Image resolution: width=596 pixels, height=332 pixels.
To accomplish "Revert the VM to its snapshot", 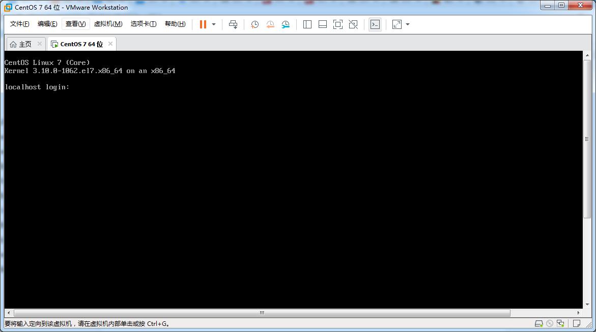I will click(x=270, y=24).
